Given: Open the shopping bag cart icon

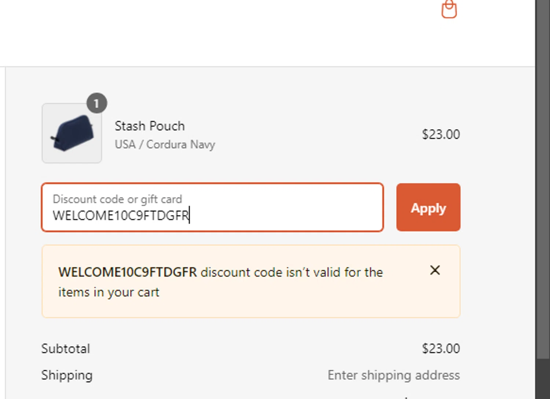Looking at the screenshot, I should pos(449,9).
